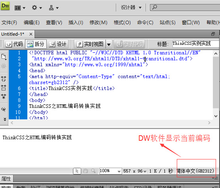Open the 查看(V) menu
Screen dimensions: 220x188
54,23
